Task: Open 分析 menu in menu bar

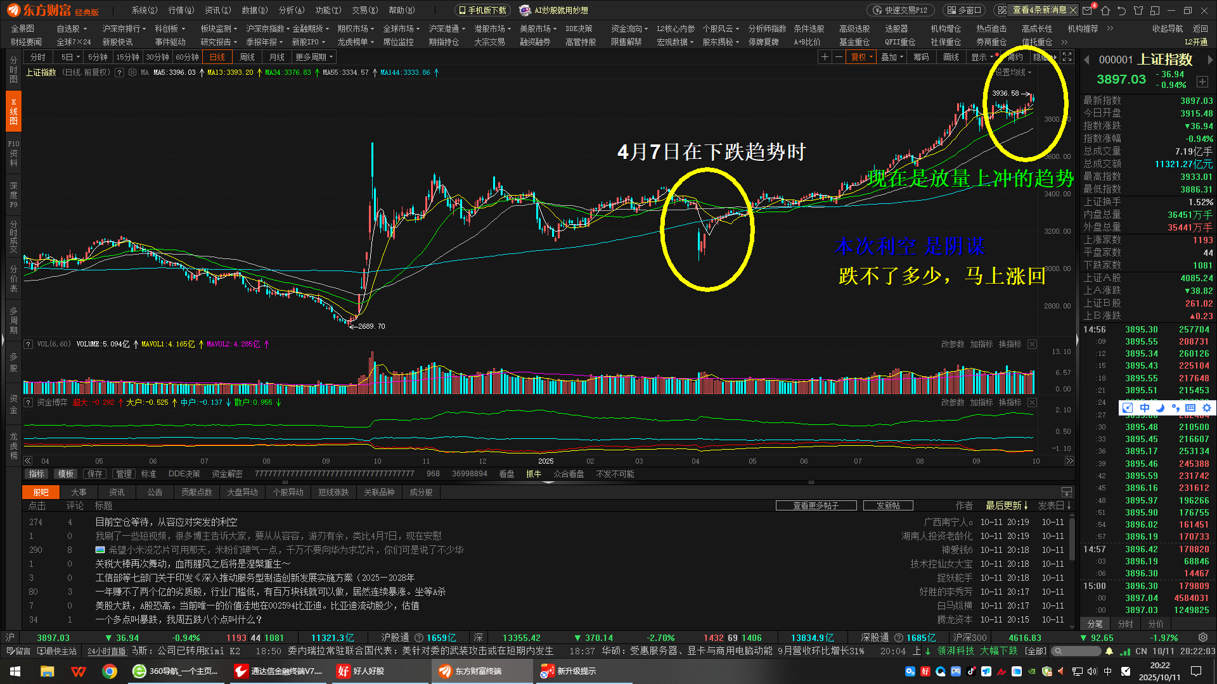Action: [x=292, y=10]
